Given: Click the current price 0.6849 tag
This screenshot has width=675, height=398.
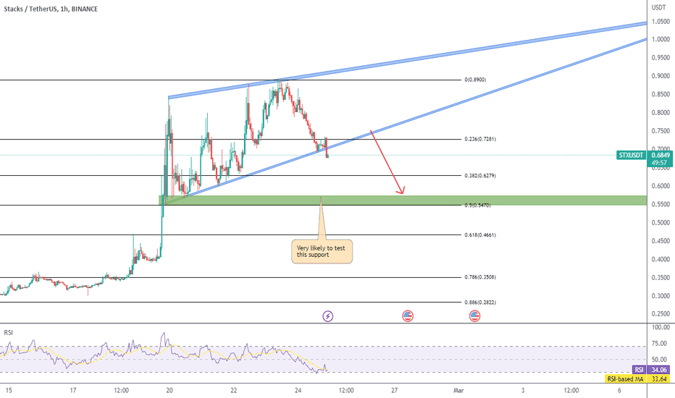Looking at the screenshot, I should 660,155.
